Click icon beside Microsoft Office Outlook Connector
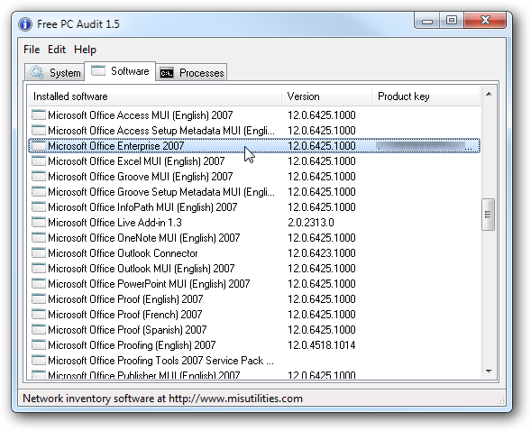Viewport: 531px width, 431px height. pos(39,252)
